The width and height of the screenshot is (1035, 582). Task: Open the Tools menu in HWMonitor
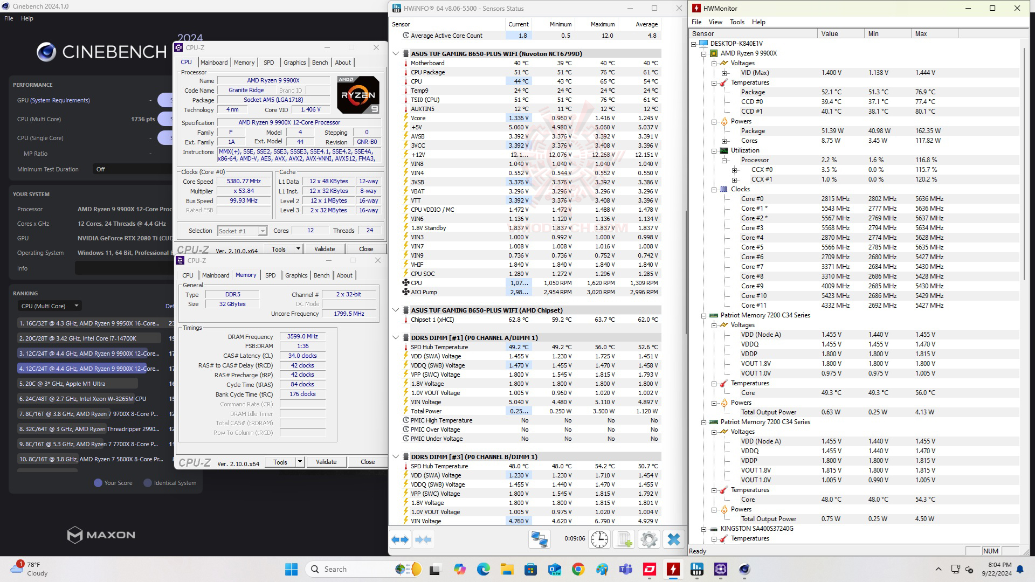pyautogui.click(x=736, y=22)
